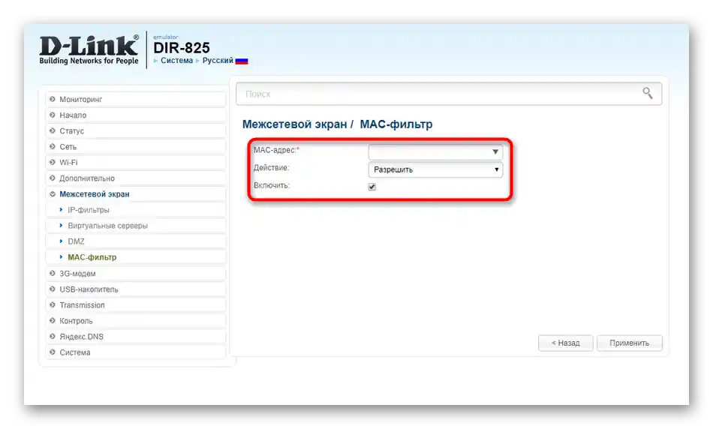Open the Действие dropdown set to Разрешить

pos(435,169)
